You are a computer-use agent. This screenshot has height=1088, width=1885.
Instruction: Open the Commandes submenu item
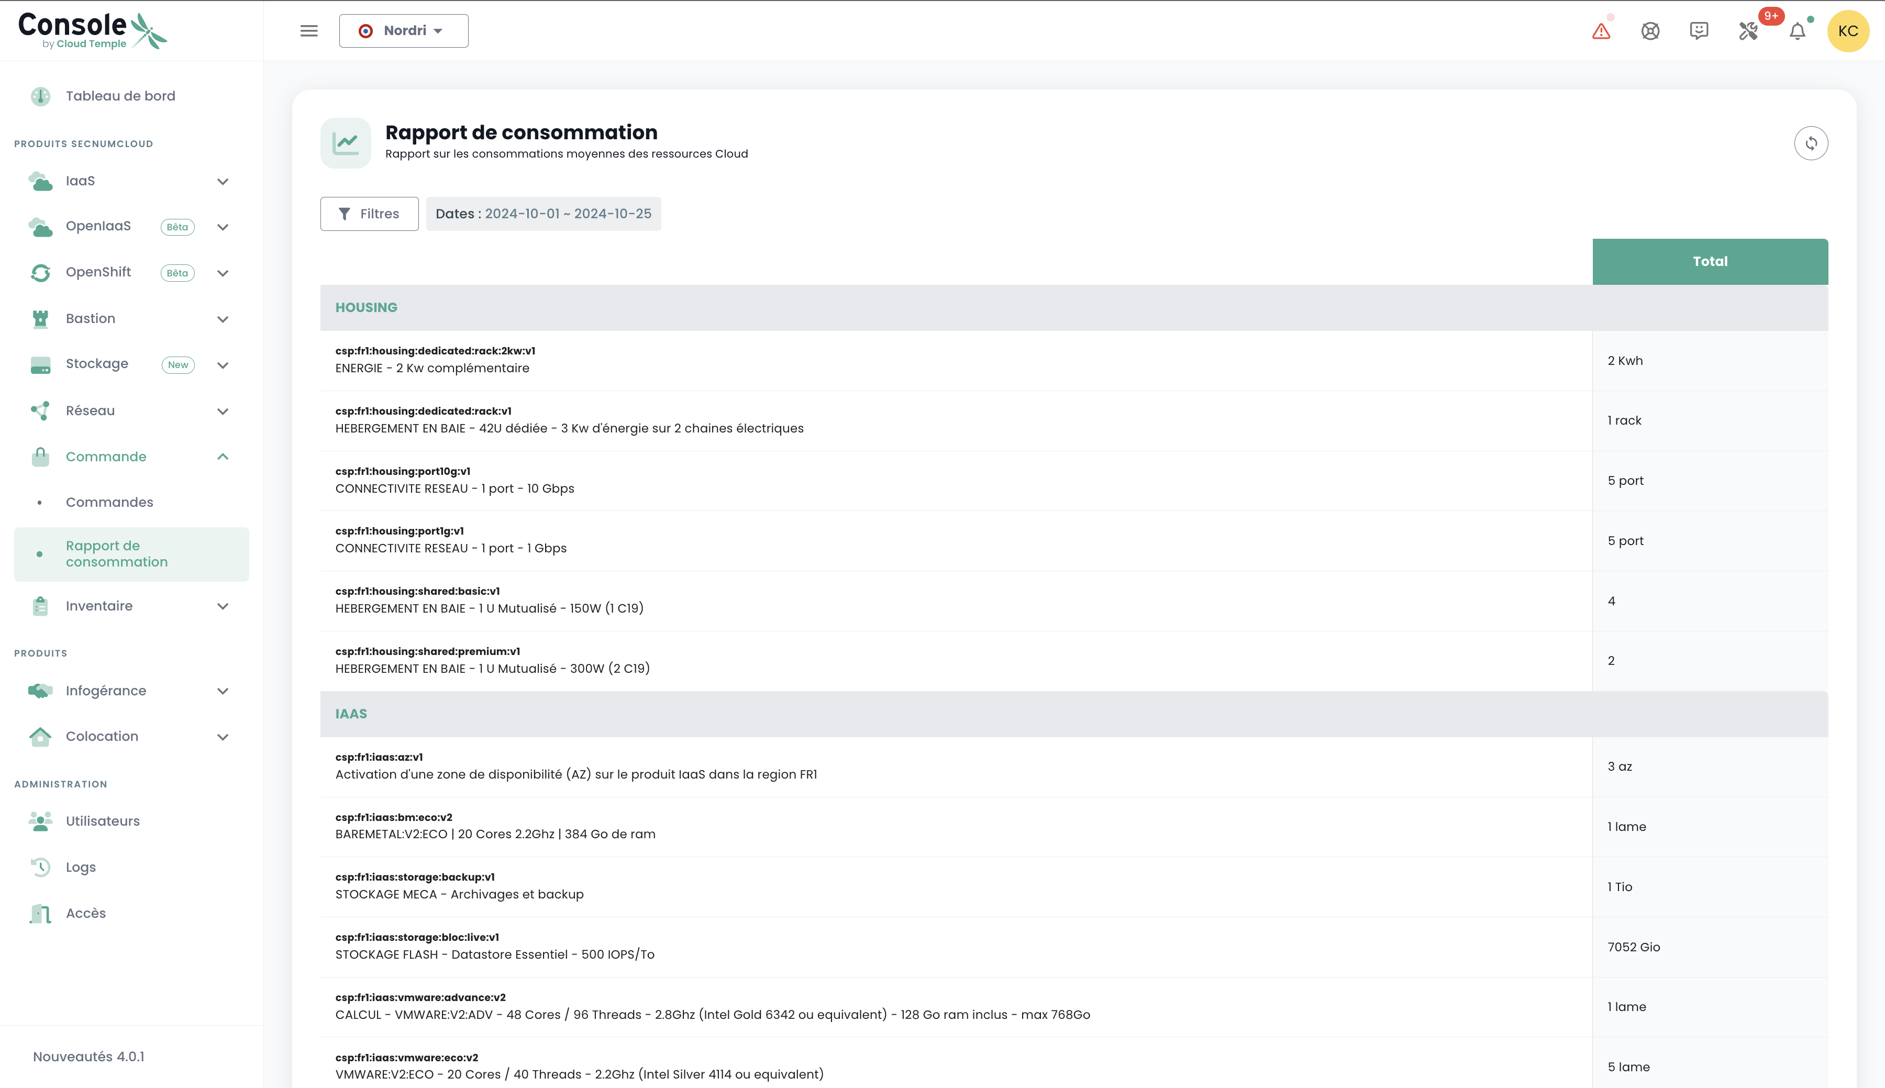[109, 502]
